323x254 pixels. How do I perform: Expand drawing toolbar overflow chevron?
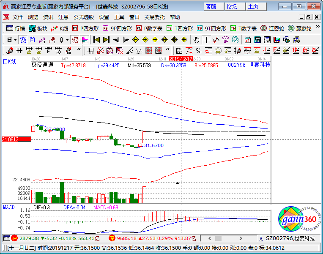click(79, 49)
